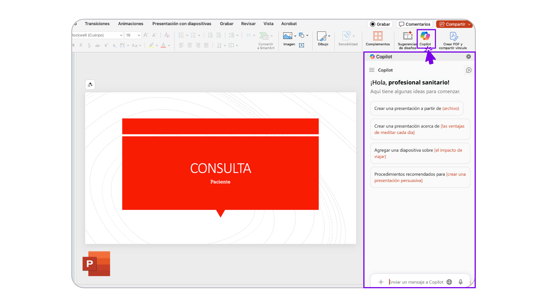The width and height of the screenshot is (547, 307).
Task: Start a new Copilot chat
Action: point(469,70)
